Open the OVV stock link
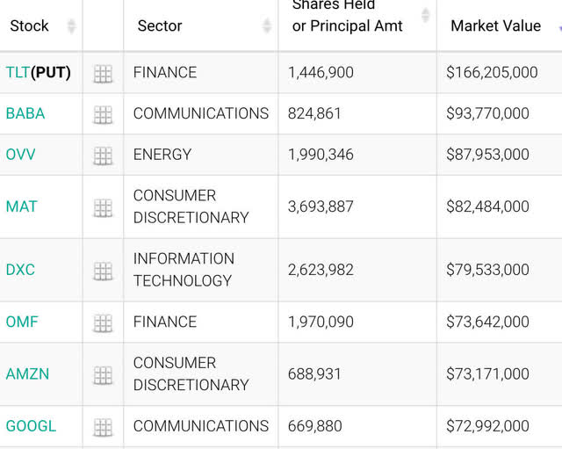The height and width of the screenshot is (449, 562). tap(20, 155)
